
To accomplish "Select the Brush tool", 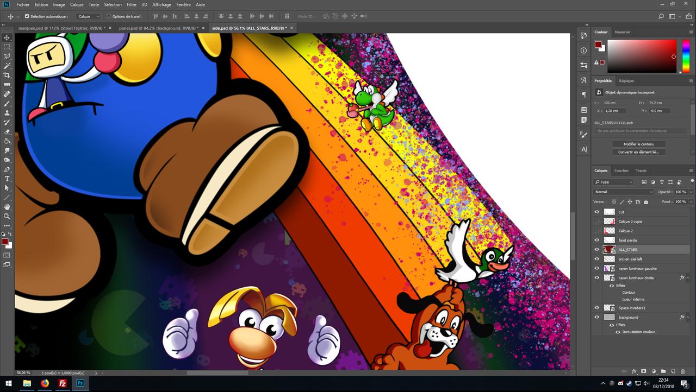I will [x=7, y=103].
